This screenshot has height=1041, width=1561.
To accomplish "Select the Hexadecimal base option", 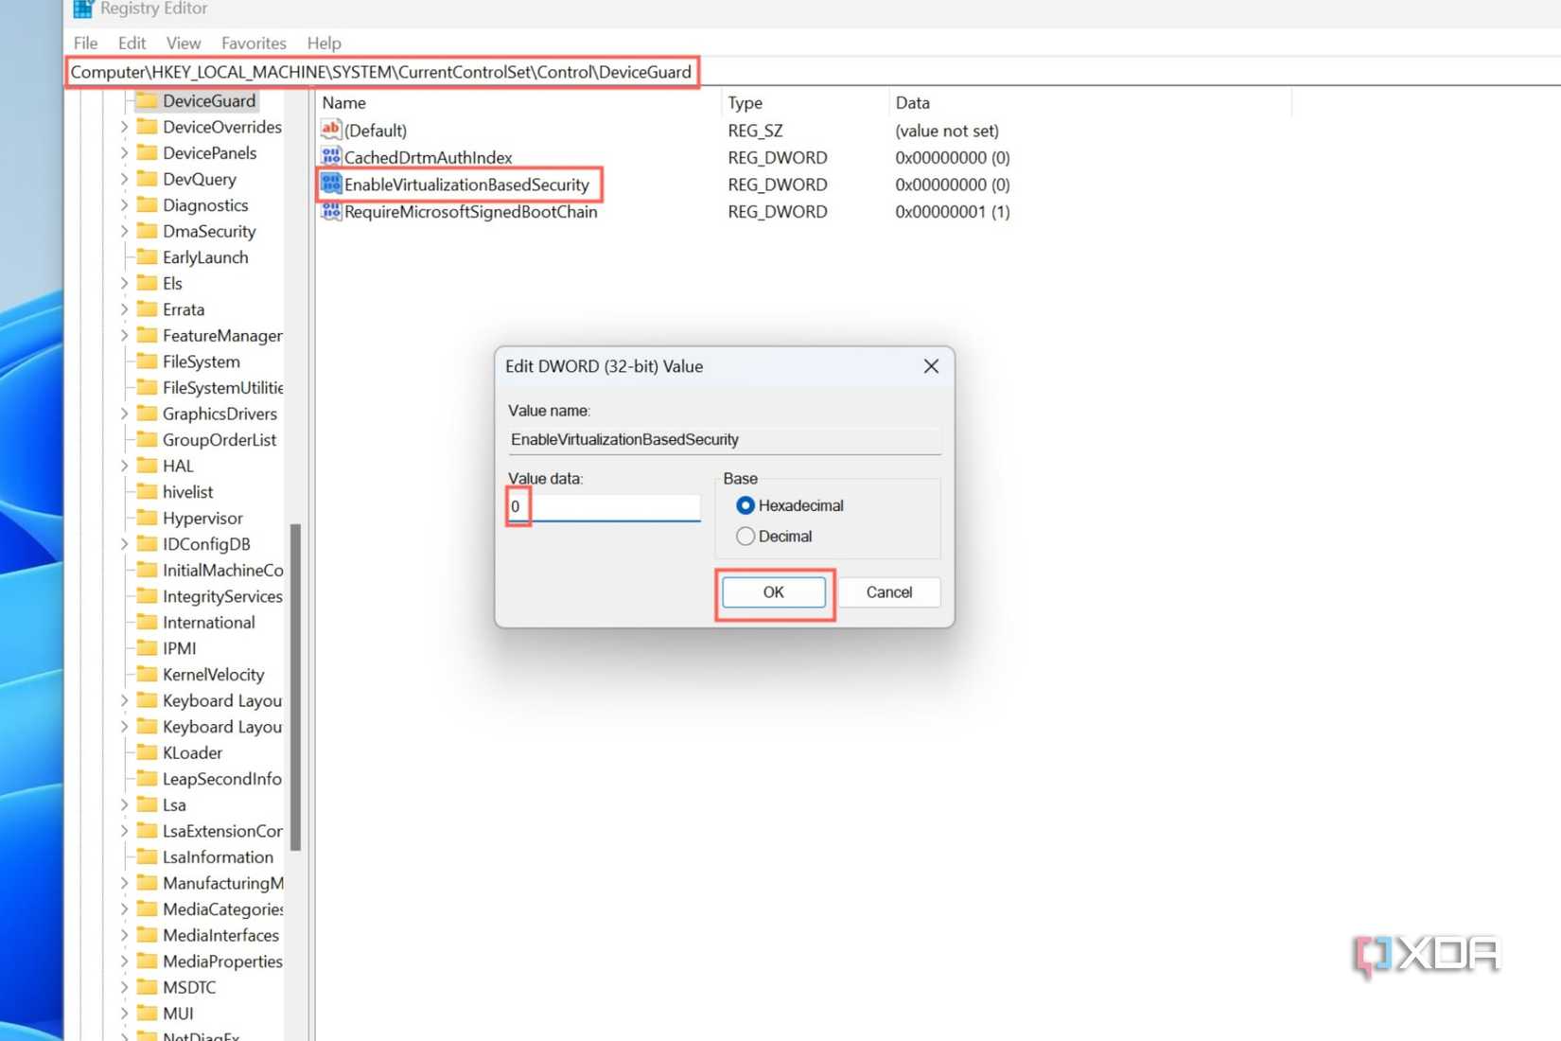I will click(x=745, y=505).
